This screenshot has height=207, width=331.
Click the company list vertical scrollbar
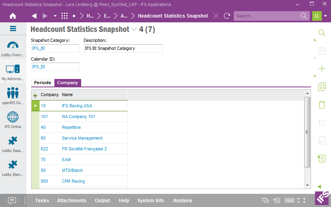click(x=307, y=132)
